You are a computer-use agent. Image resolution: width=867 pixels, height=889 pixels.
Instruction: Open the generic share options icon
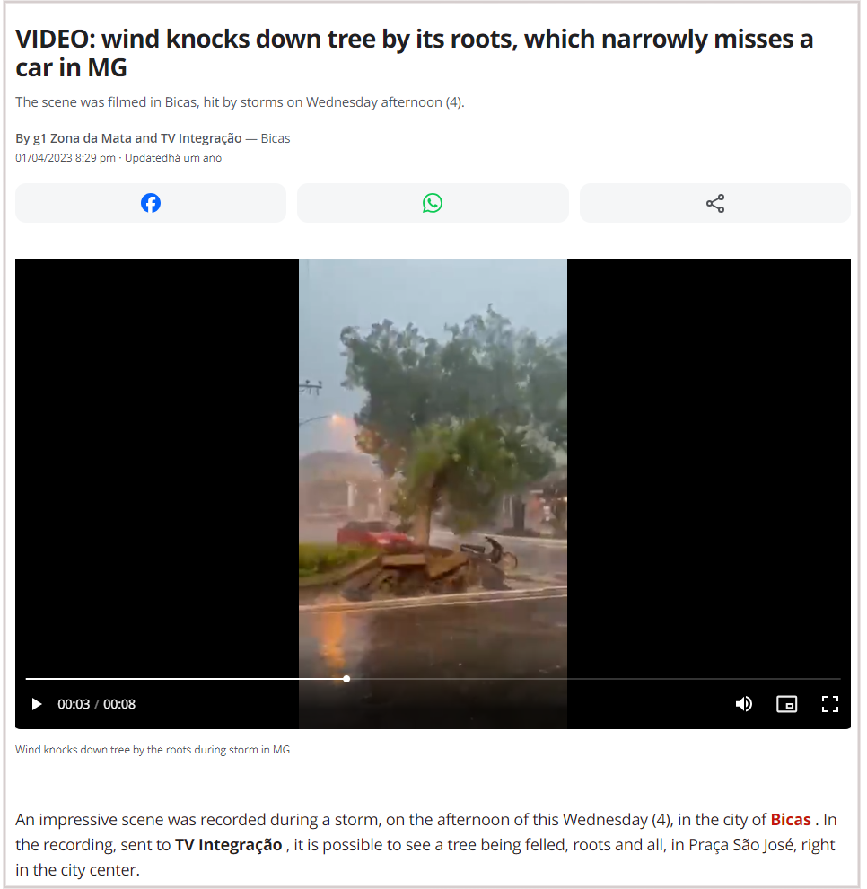click(715, 203)
